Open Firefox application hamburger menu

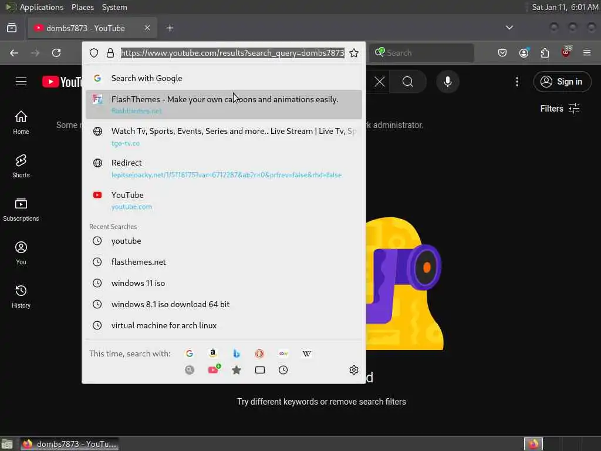[x=587, y=53]
